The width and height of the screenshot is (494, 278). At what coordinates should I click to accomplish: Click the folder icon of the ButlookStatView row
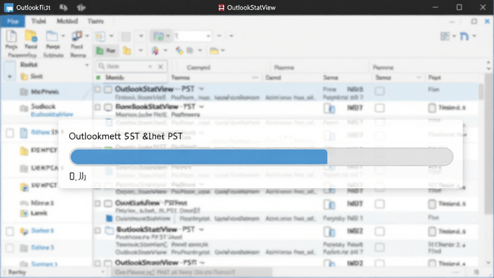110,230
